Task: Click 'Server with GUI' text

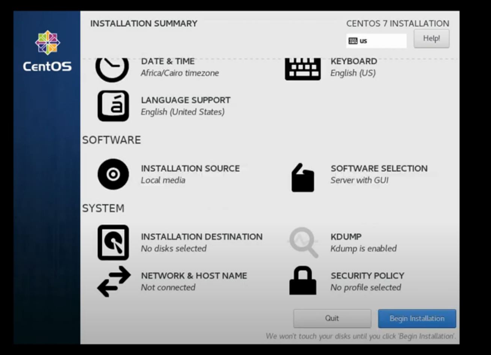Action: pyautogui.click(x=360, y=180)
